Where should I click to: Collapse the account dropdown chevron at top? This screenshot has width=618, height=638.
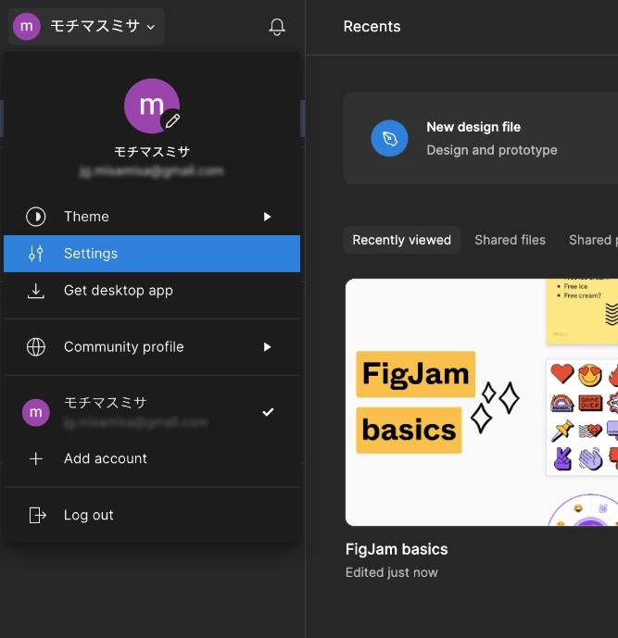pyautogui.click(x=151, y=27)
